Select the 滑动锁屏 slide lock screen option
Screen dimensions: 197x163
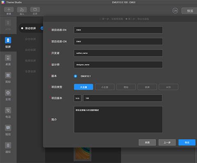[x=30, y=28]
